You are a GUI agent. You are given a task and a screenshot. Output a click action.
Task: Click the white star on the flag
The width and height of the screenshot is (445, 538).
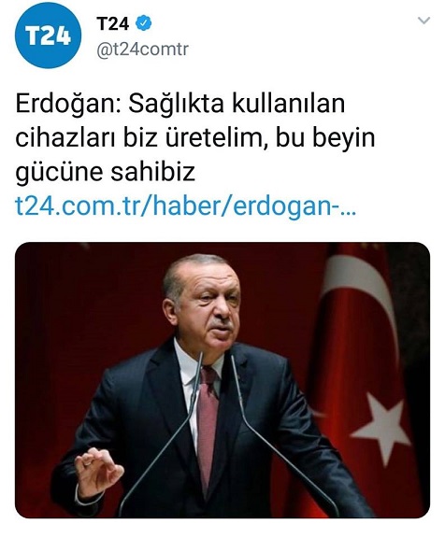point(380,426)
